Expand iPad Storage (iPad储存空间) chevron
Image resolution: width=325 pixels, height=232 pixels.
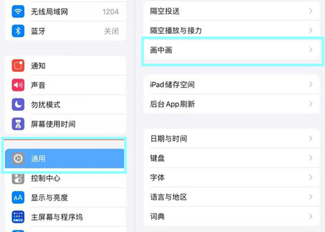310,85
